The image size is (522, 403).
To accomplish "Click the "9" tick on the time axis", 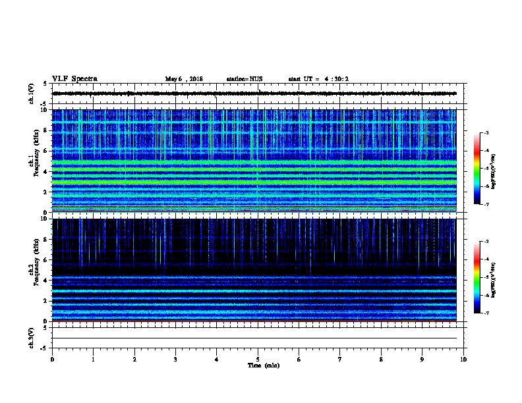I will click(422, 360).
